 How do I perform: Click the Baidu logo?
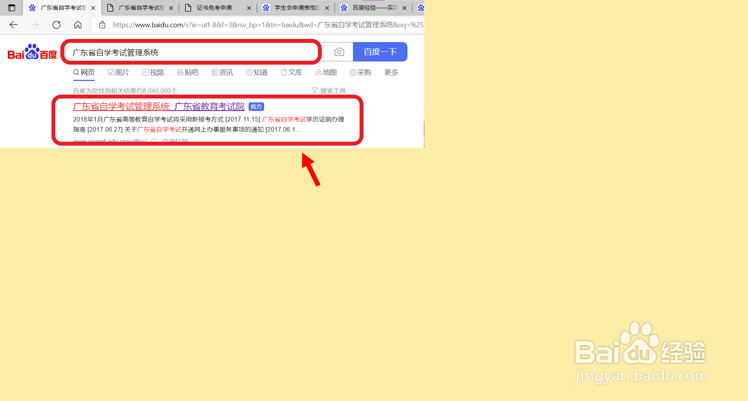pos(32,52)
